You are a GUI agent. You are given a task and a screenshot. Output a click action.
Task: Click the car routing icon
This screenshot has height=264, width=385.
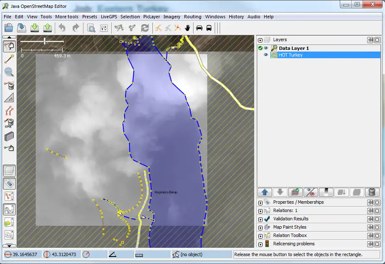[x=199, y=28]
